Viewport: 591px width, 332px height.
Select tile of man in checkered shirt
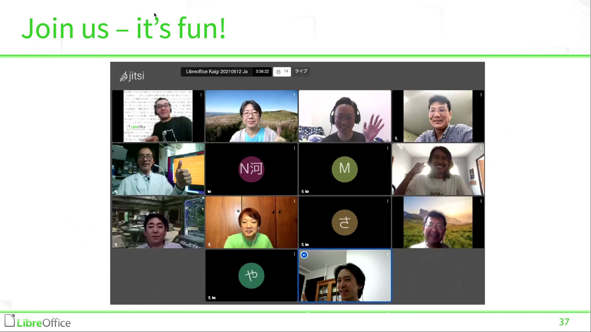(438, 116)
